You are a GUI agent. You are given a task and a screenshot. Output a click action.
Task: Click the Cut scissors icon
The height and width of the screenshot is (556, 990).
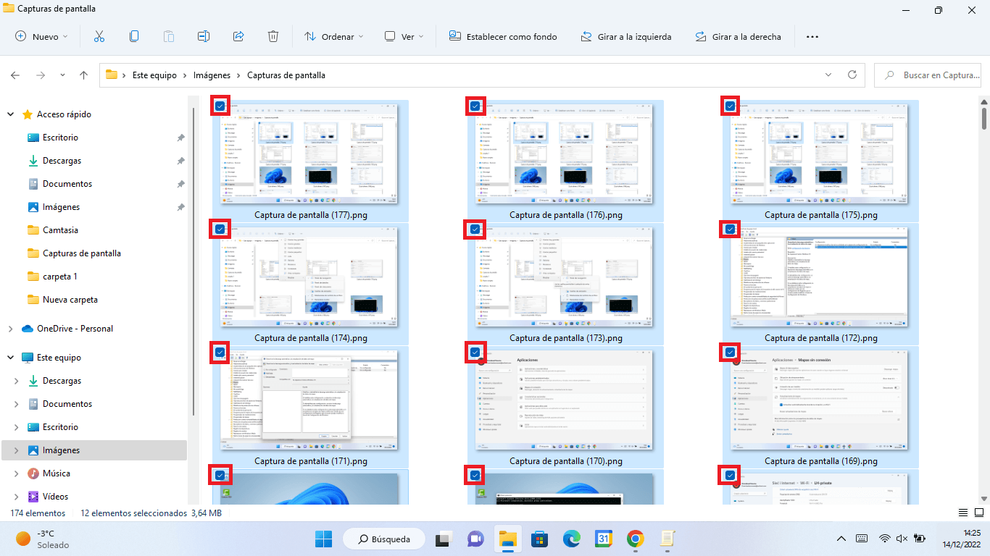(99, 36)
